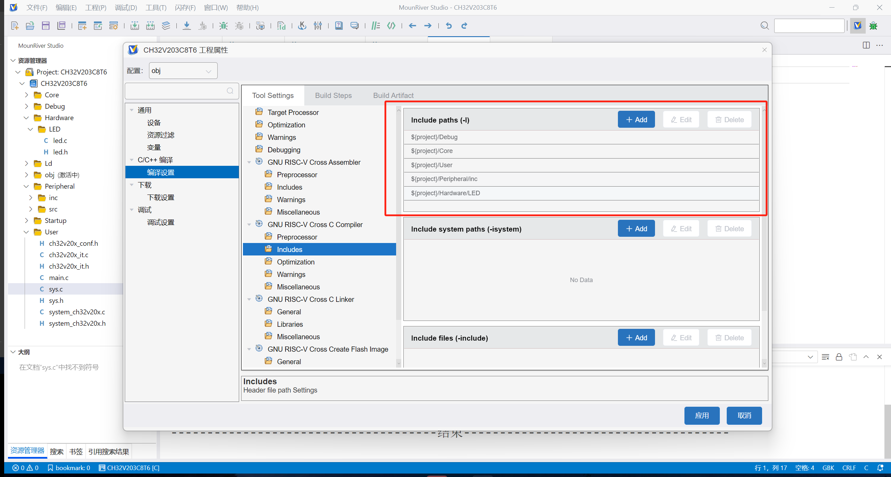The height and width of the screenshot is (477, 891).
Task: Click the K toolbar icon
Action: coord(302,26)
